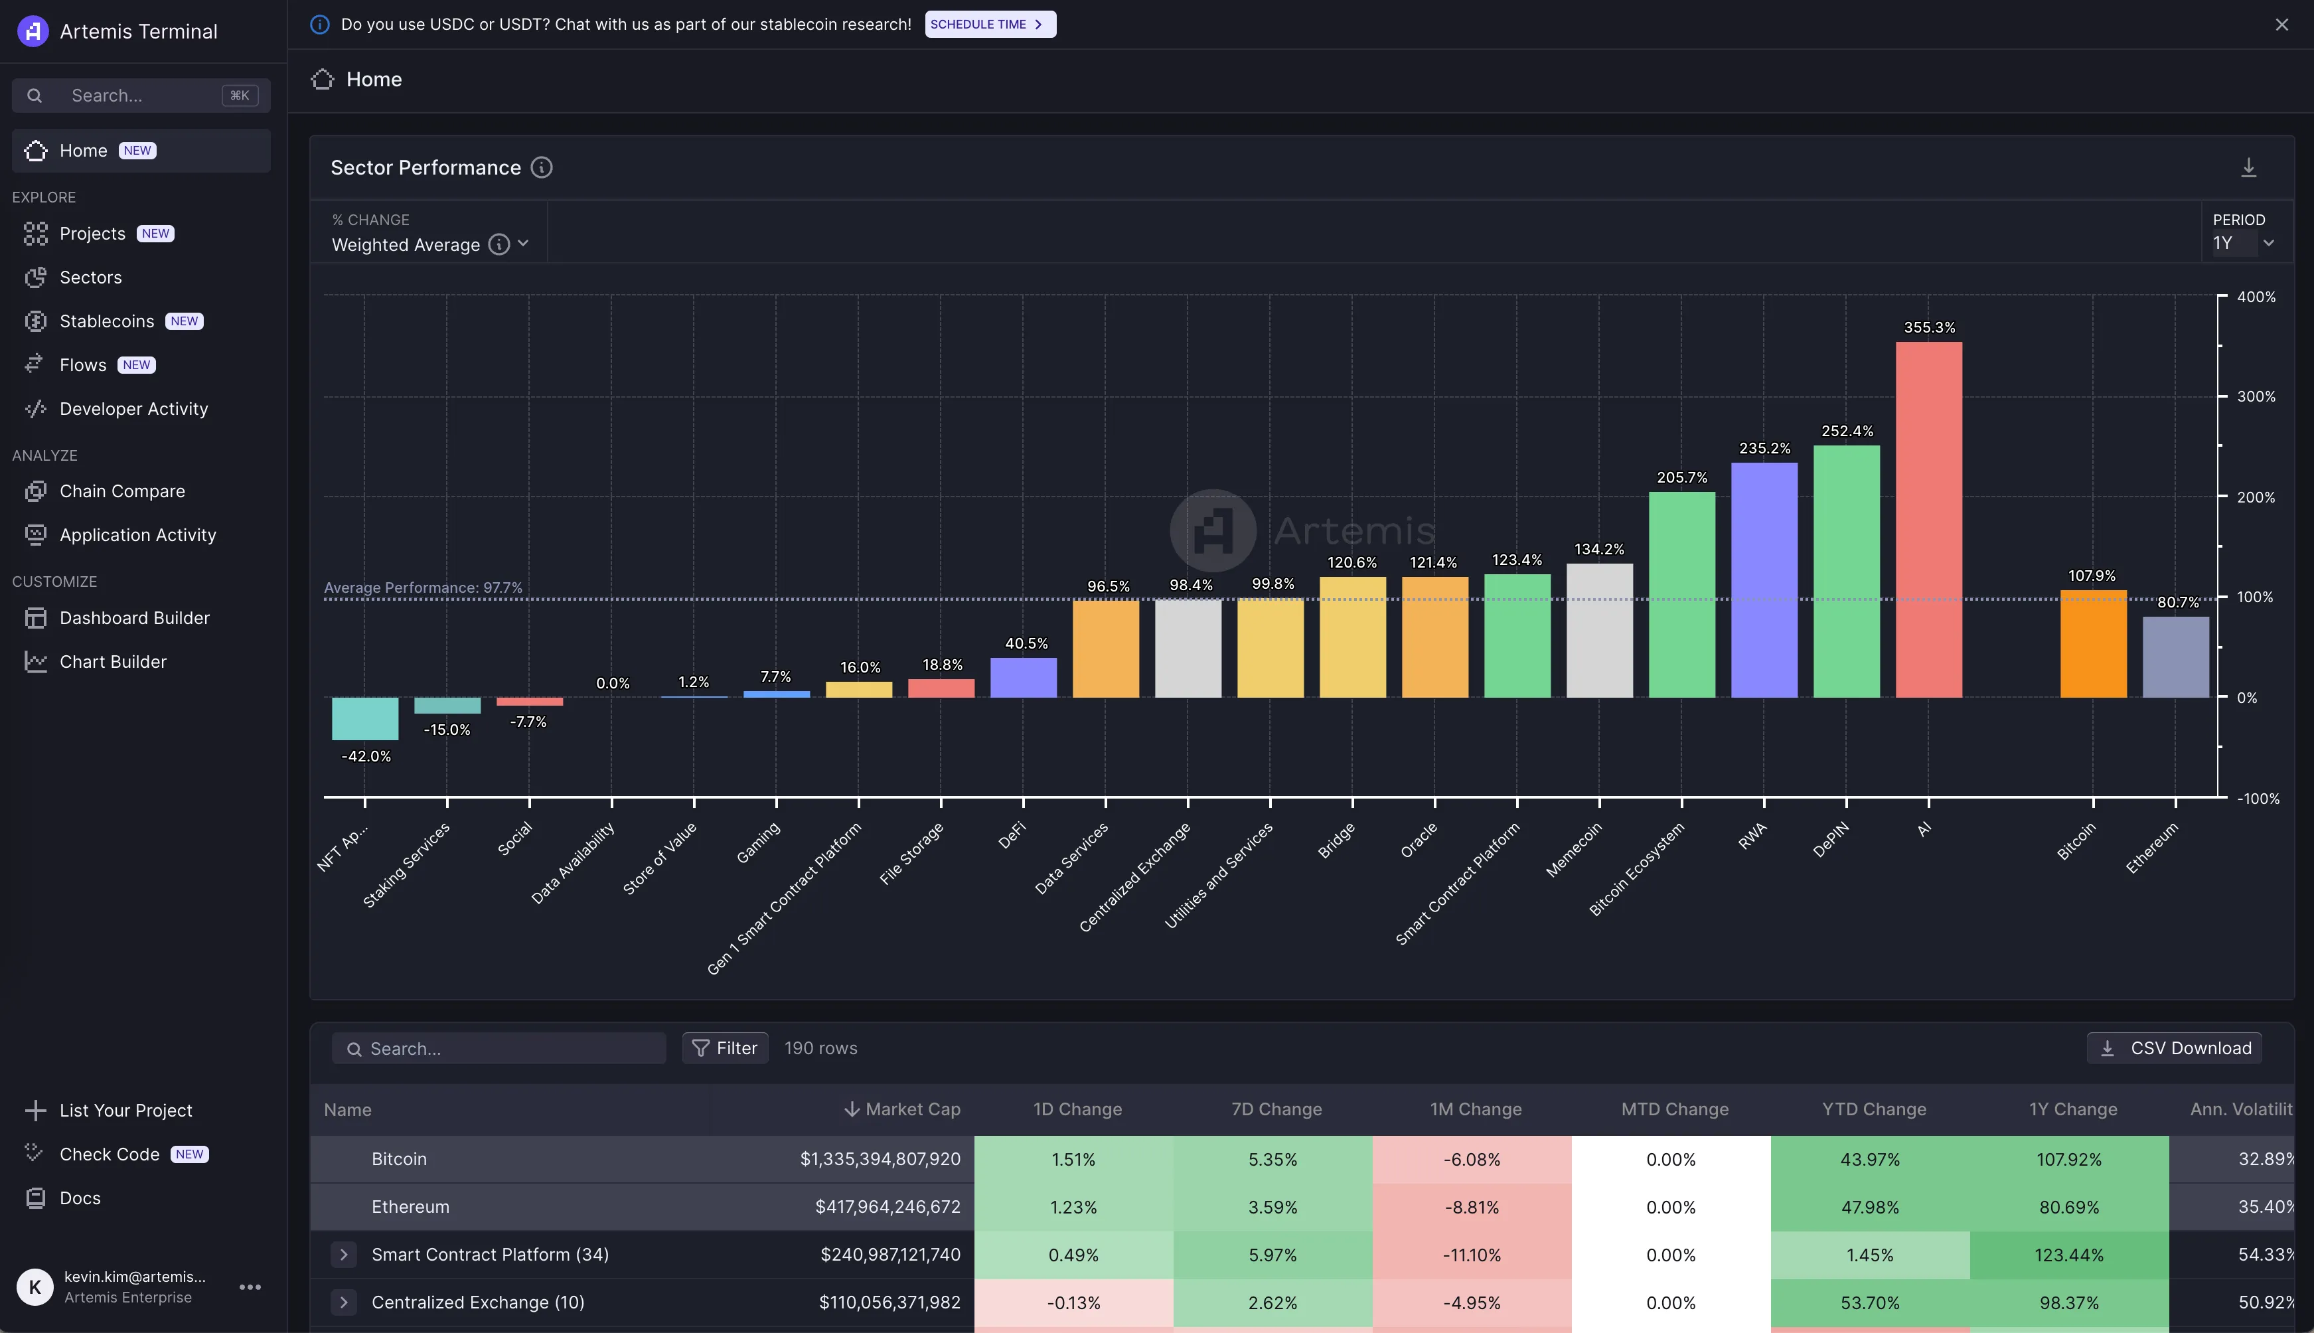Click the CSV Download arrow icon
The height and width of the screenshot is (1333, 2314).
click(2107, 1048)
